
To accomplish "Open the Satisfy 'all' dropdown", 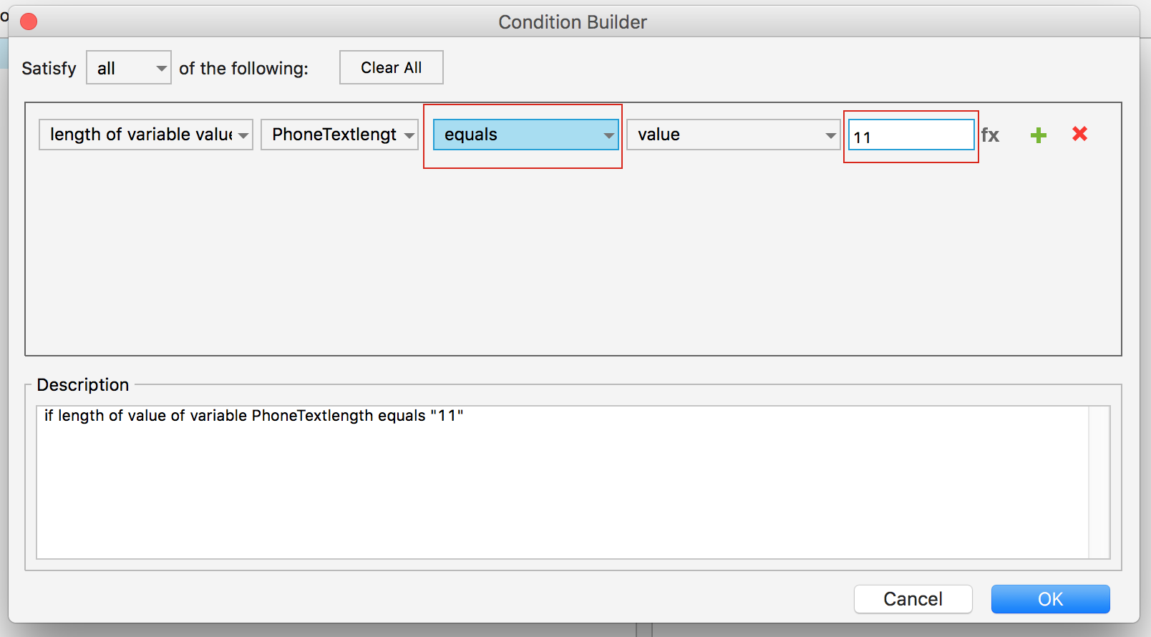I will click(129, 68).
